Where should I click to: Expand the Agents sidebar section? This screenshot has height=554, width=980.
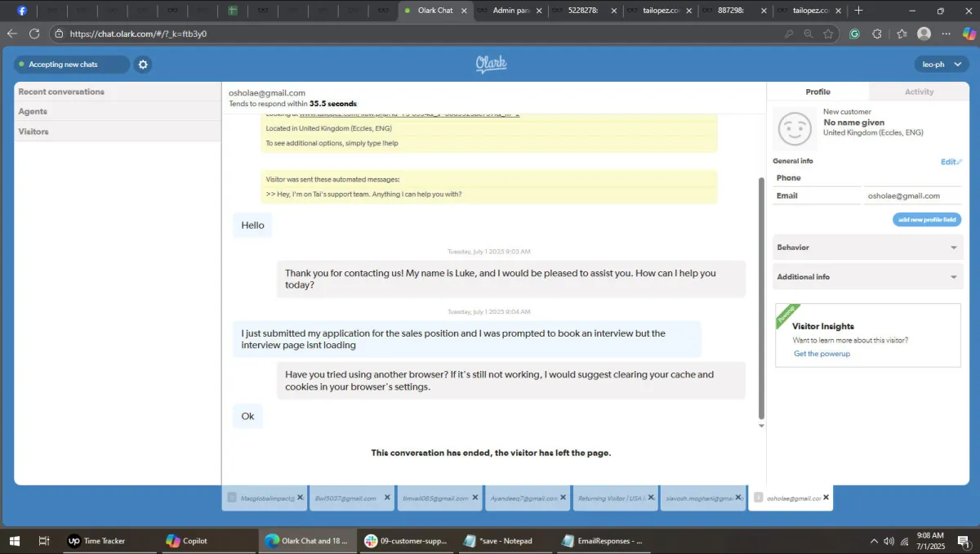tap(118, 111)
